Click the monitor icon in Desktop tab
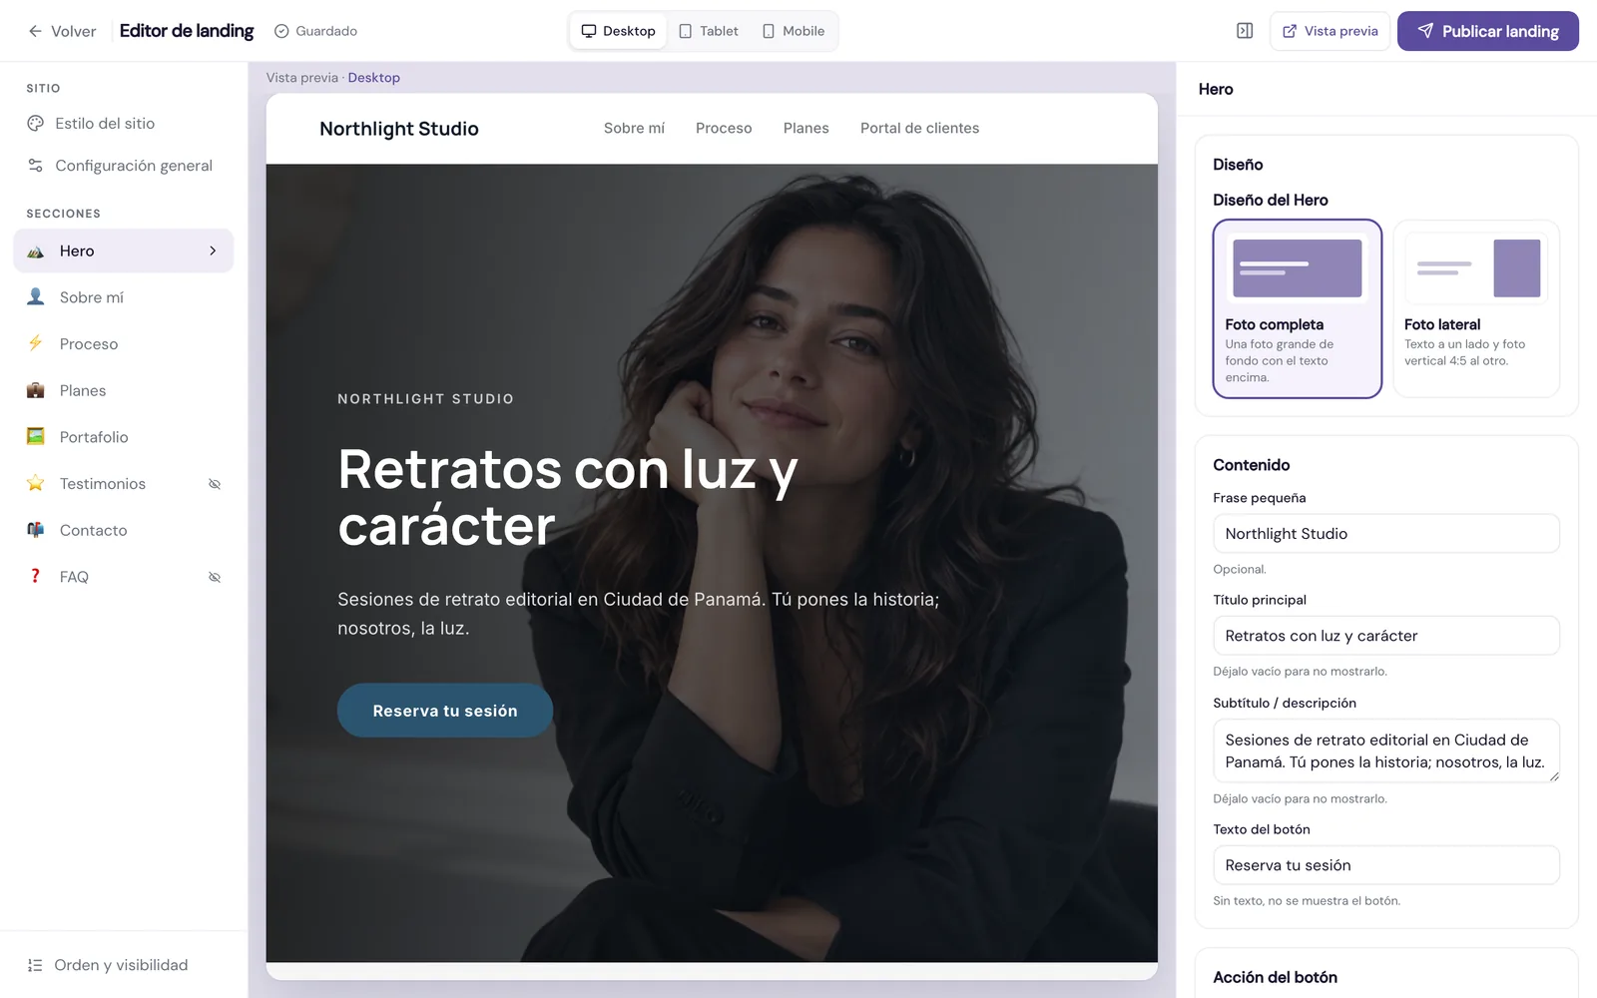1597x998 pixels. [x=589, y=31]
